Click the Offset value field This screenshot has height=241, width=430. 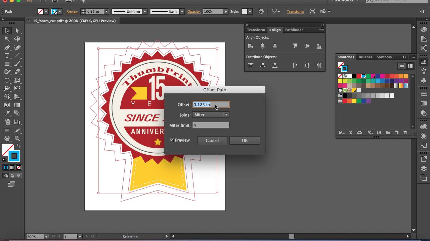pyautogui.click(x=211, y=104)
